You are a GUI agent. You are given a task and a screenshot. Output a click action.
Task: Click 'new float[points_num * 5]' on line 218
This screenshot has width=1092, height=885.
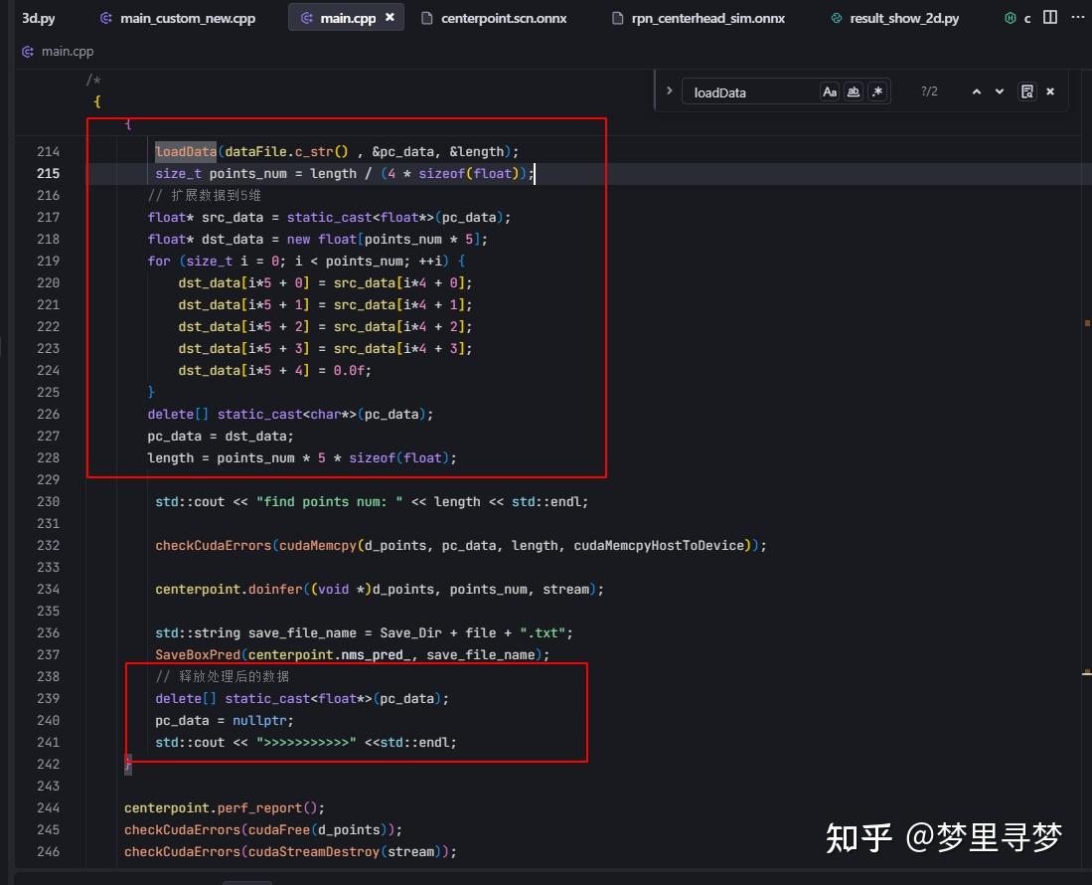(384, 240)
